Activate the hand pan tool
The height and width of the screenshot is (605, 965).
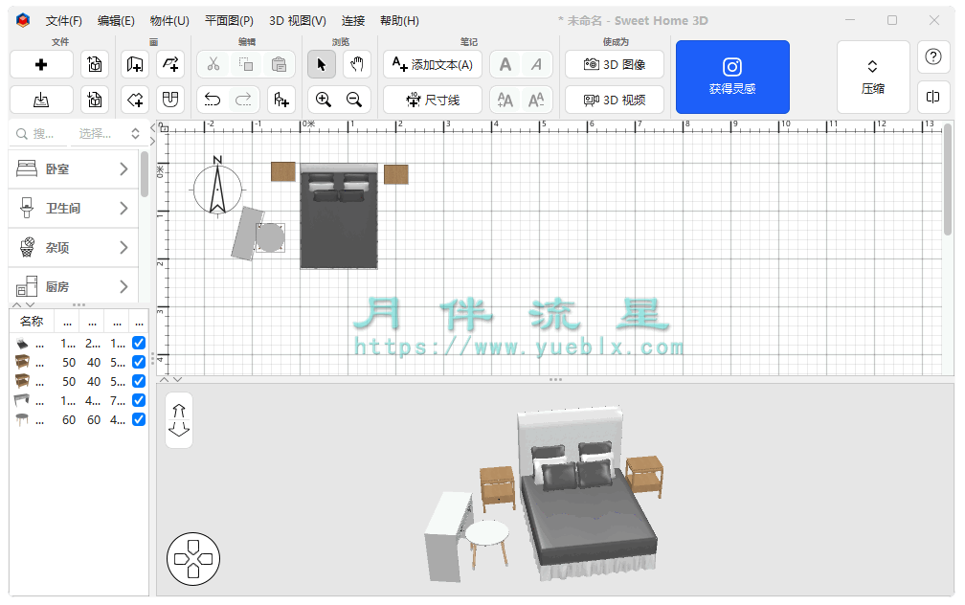click(356, 65)
